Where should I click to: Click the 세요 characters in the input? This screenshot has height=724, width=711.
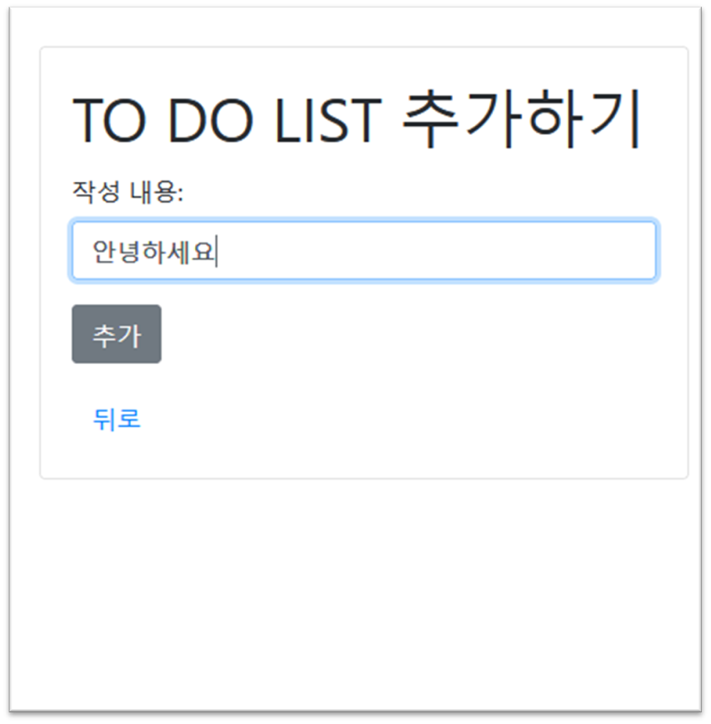click(x=191, y=252)
